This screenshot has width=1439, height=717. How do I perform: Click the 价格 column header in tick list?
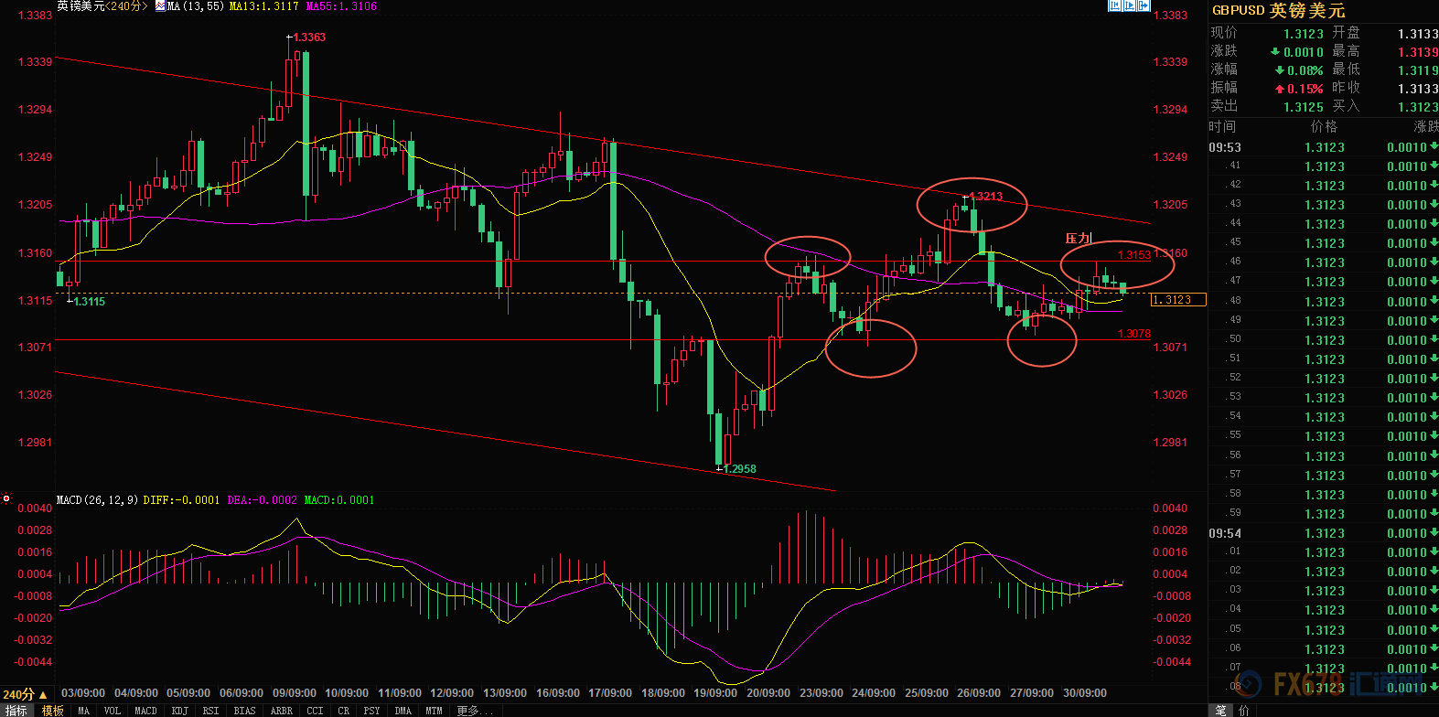click(1324, 126)
